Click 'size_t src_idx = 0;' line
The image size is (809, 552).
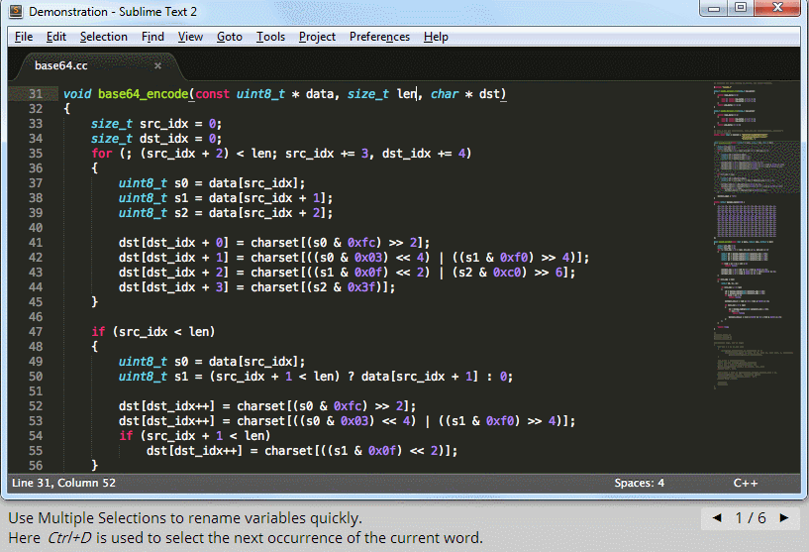click(x=156, y=124)
